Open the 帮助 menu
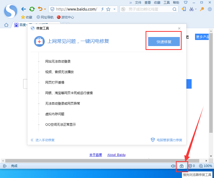214x178 pixels. [x=176, y=3]
